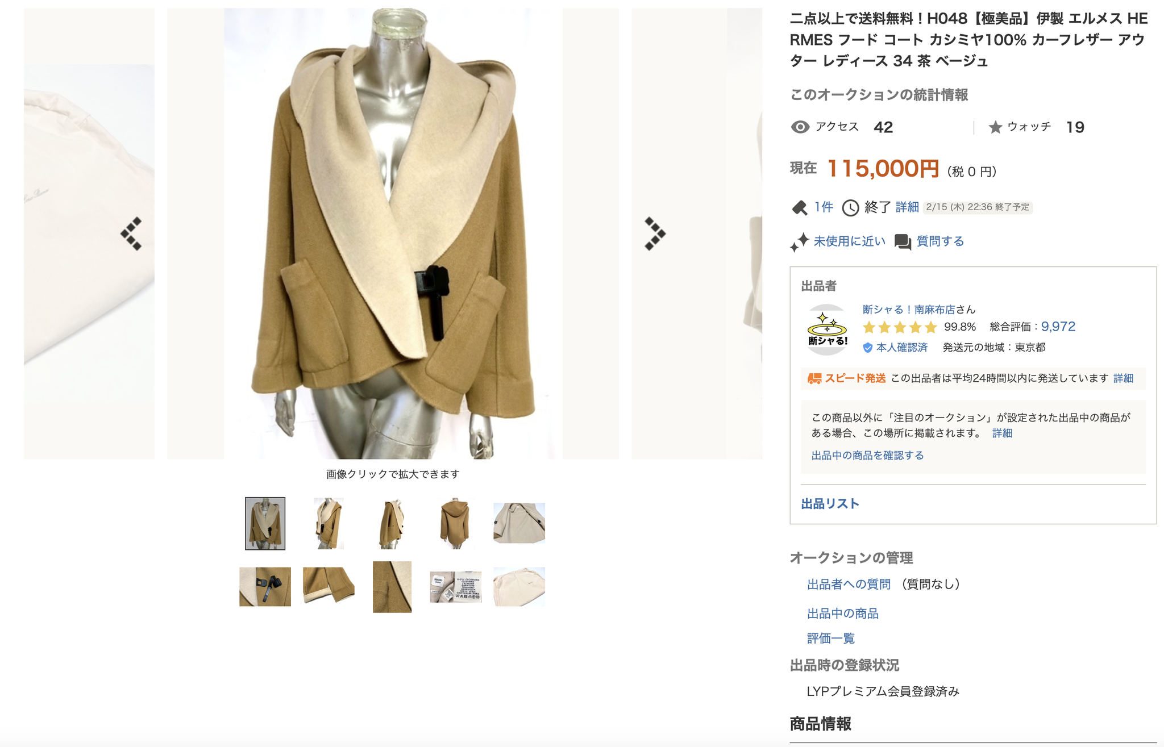1164x747 pixels.
Task: Select the hooded back view thumbnail
Action: [455, 523]
